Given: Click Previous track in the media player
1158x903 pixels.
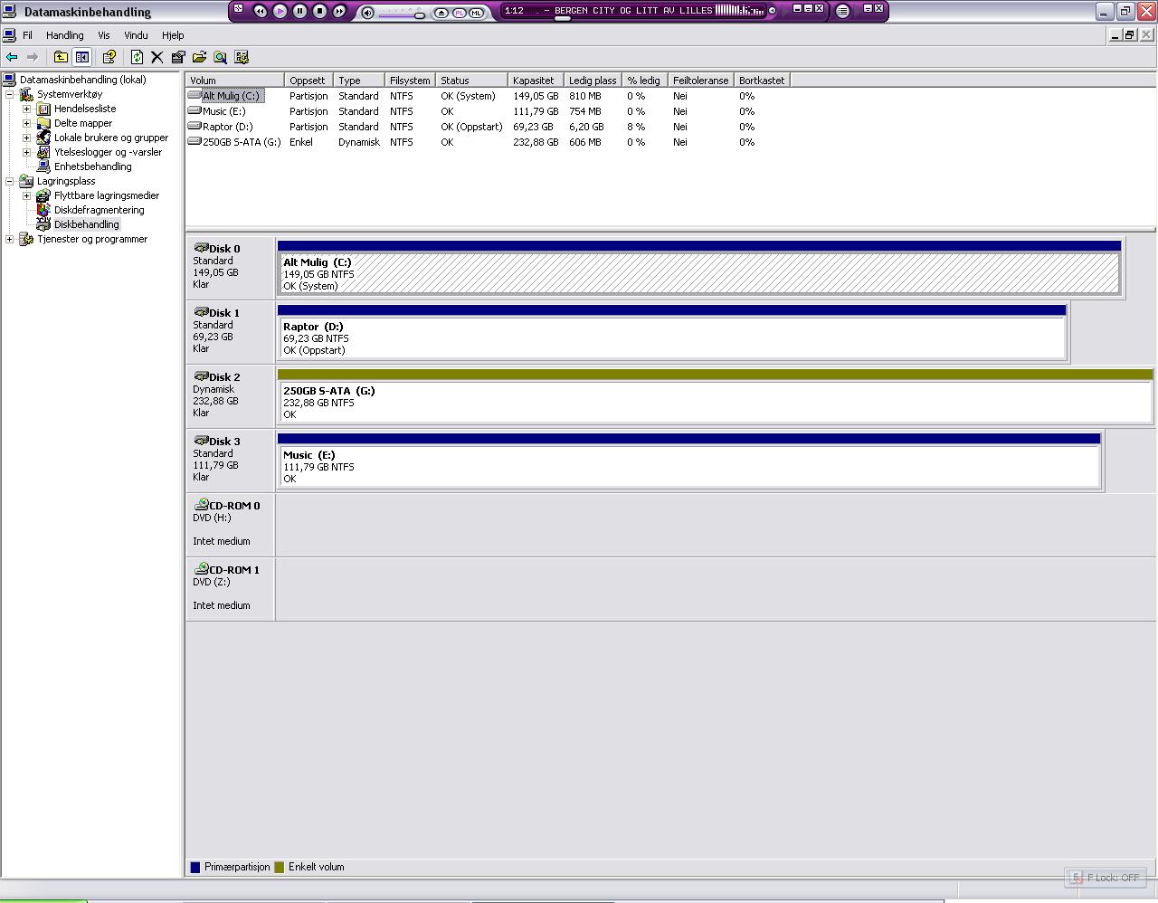Looking at the screenshot, I should 260,11.
